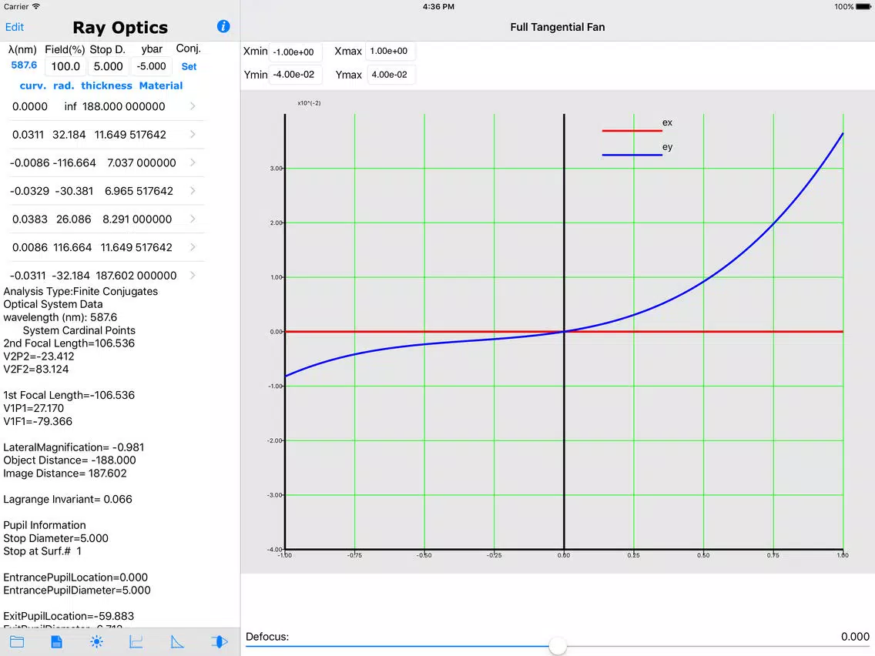Tap the Material column header
The image size is (875, 656).
(161, 85)
